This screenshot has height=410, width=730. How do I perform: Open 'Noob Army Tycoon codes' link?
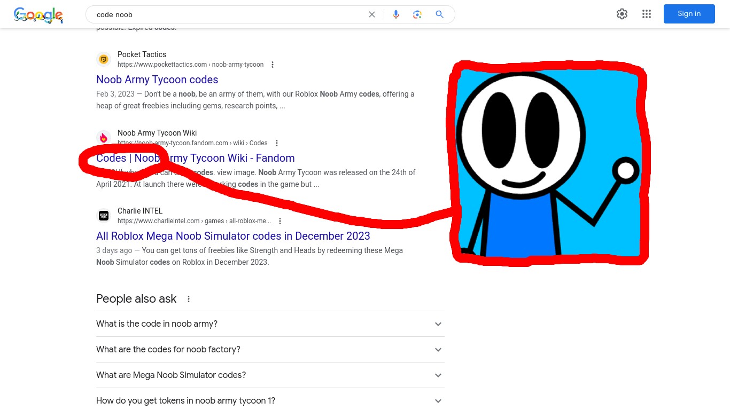157,80
